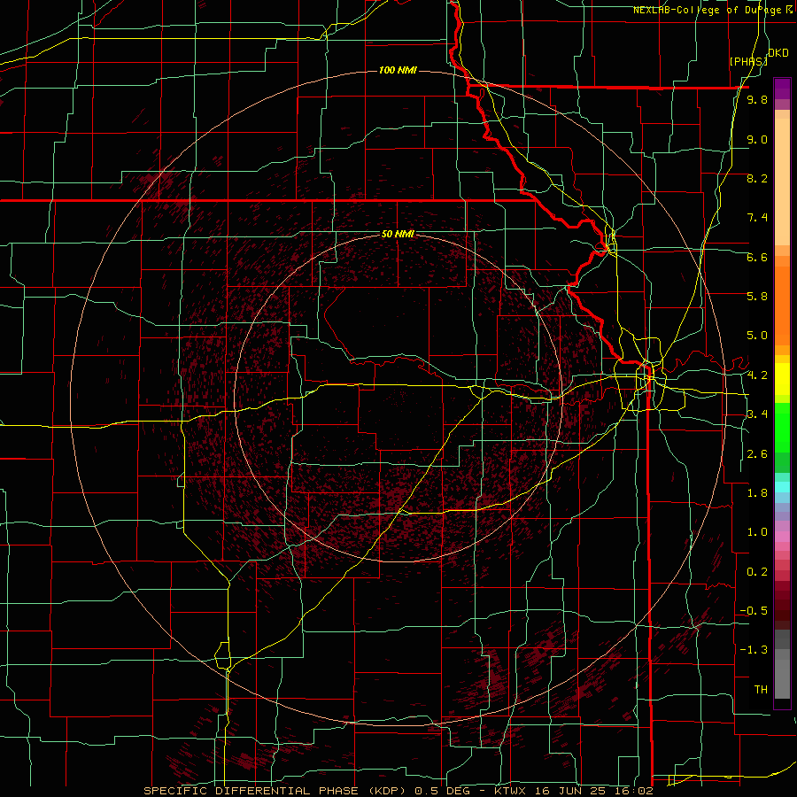Click the DKD label above the color scale

pyautogui.click(x=778, y=53)
